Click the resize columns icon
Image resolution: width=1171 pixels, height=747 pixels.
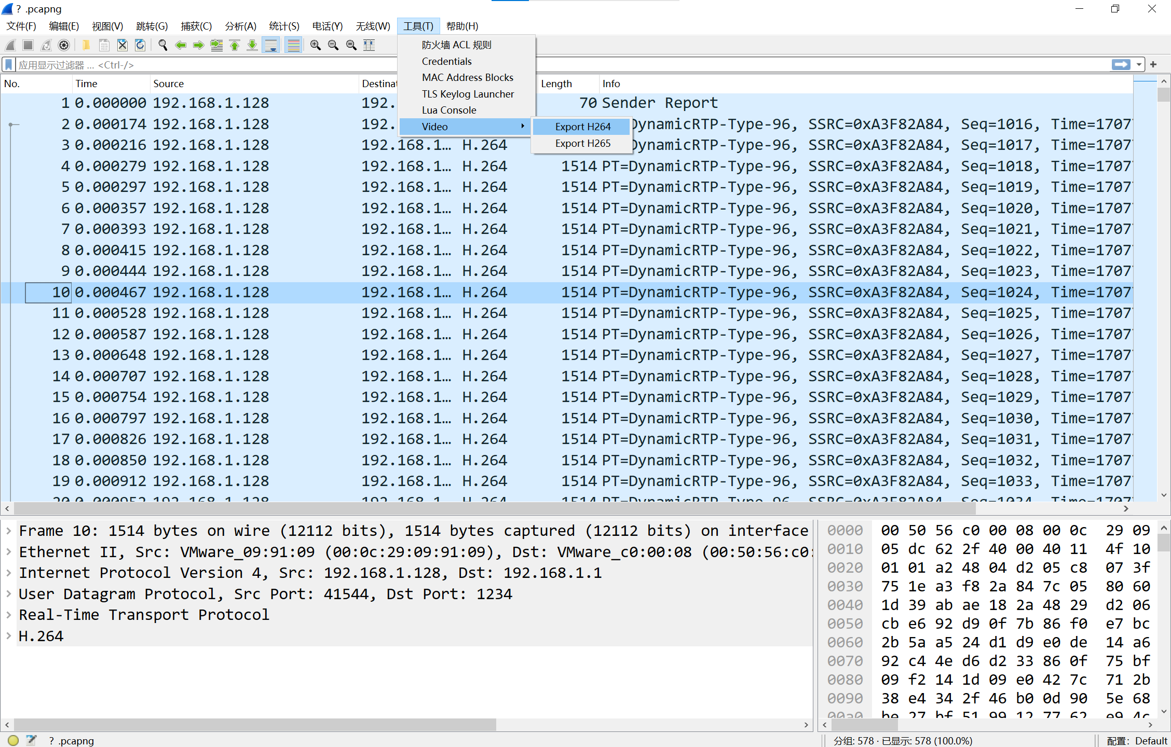(369, 45)
